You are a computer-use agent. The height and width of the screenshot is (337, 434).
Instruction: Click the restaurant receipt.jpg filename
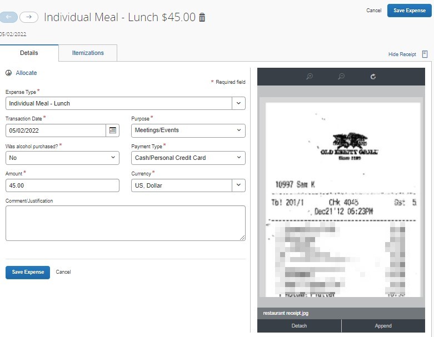pyautogui.click(x=286, y=313)
